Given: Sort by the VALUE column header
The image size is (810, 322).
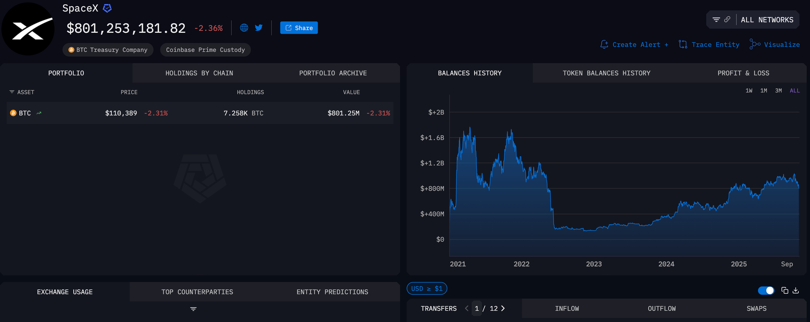Looking at the screenshot, I should click(x=351, y=92).
